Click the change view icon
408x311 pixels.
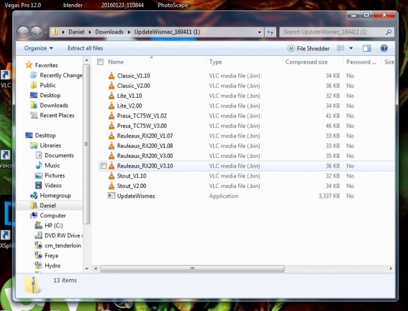tap(341, 48)
